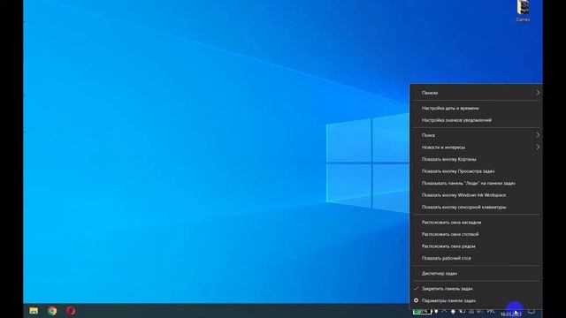This screenshot has height=318, width=566.
Task: Expand the Новости и интересы submenu
Action: pos(476,148)
